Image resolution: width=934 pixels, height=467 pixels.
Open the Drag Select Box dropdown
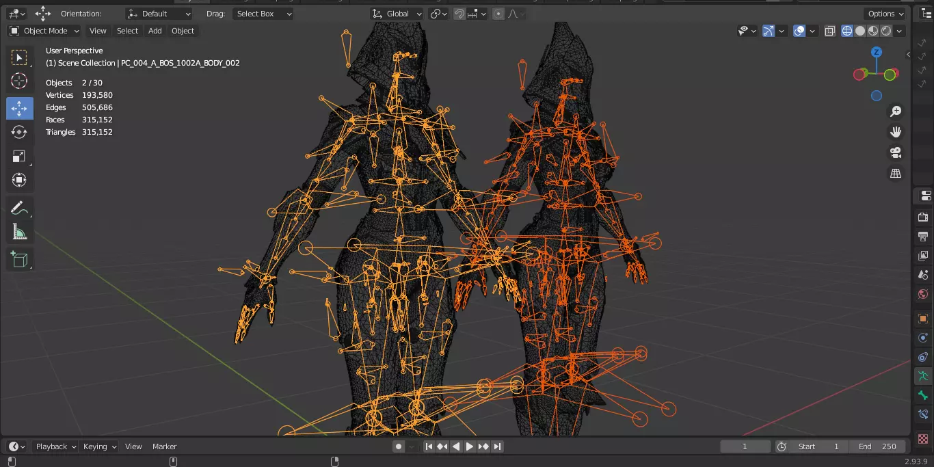tap(263, 14)
